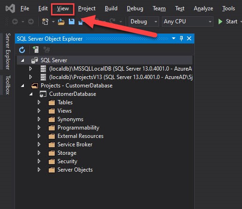
Task: Click the ProjectsV13 server icon
Action: pos(43,77)
